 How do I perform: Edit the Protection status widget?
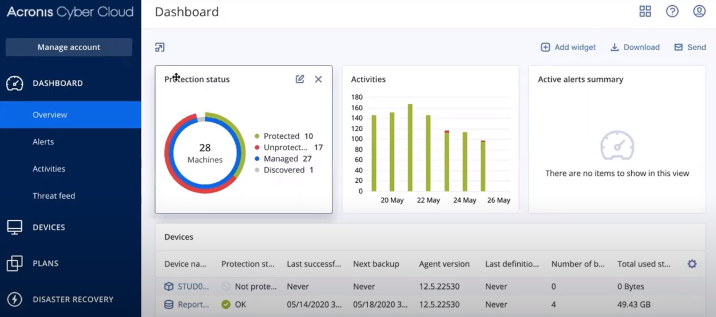pos(300,79)
